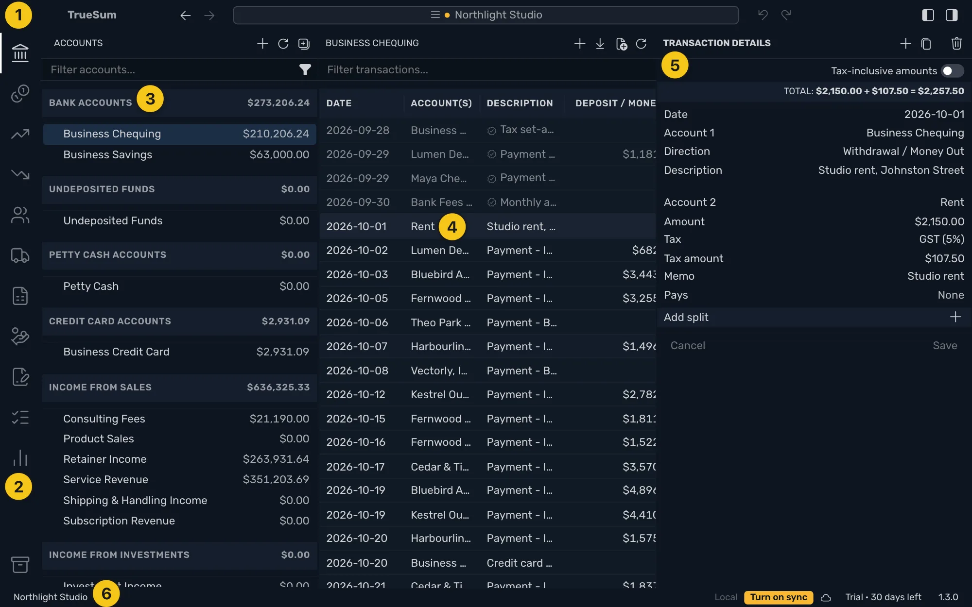Open the Direction Withdrawal / Money Out dropdown
This screenshot has height=607, width=972.
coord(903,152)
